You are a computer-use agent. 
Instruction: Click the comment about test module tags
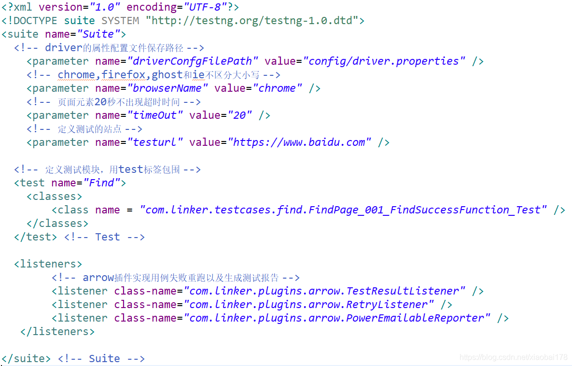108,169
